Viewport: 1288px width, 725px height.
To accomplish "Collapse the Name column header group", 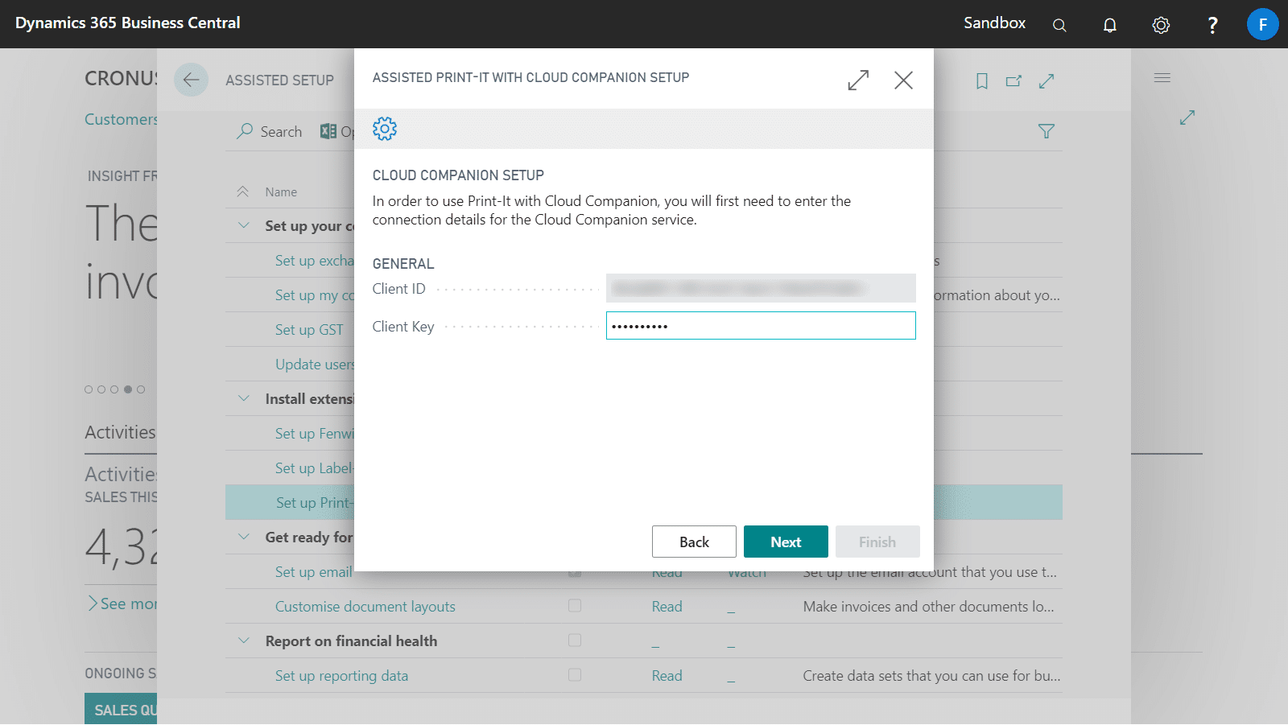I will click(x=243, y=192).
